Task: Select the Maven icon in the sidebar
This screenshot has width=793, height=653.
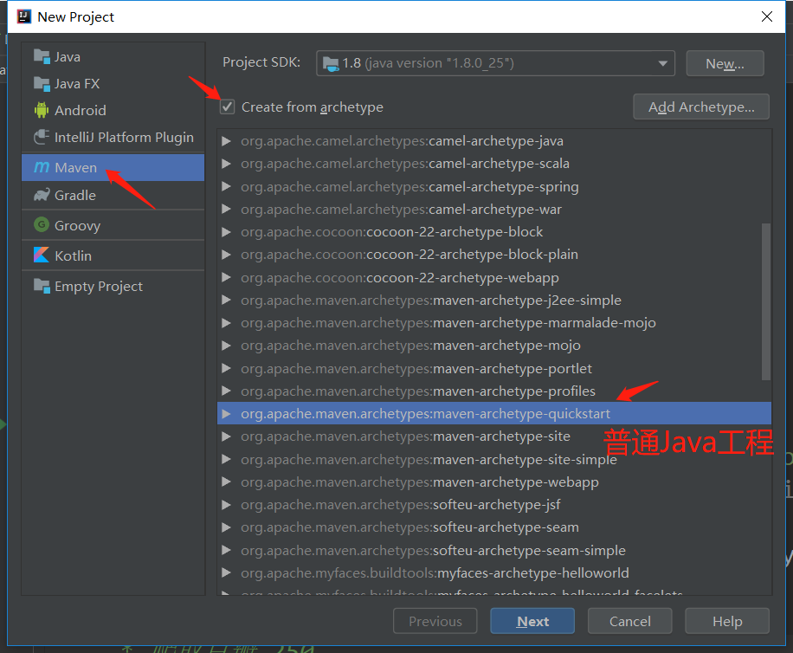Action: coord(41,167)
